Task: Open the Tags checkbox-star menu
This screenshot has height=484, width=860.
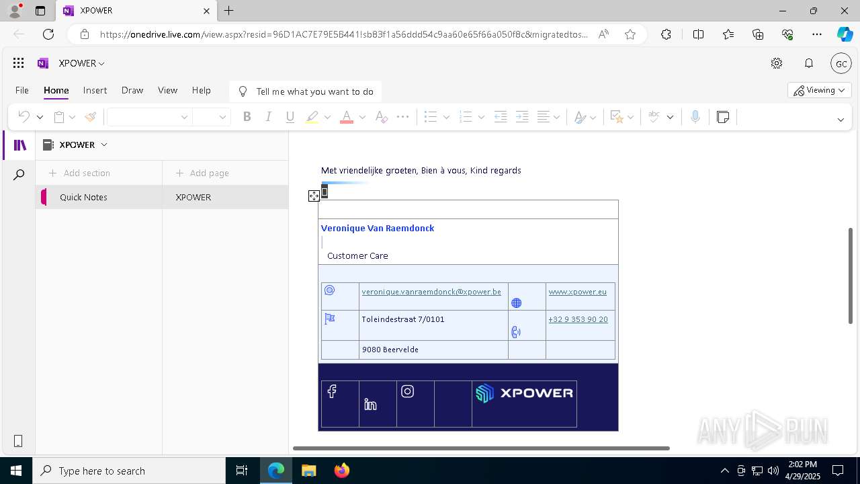Action: [621, 117]
